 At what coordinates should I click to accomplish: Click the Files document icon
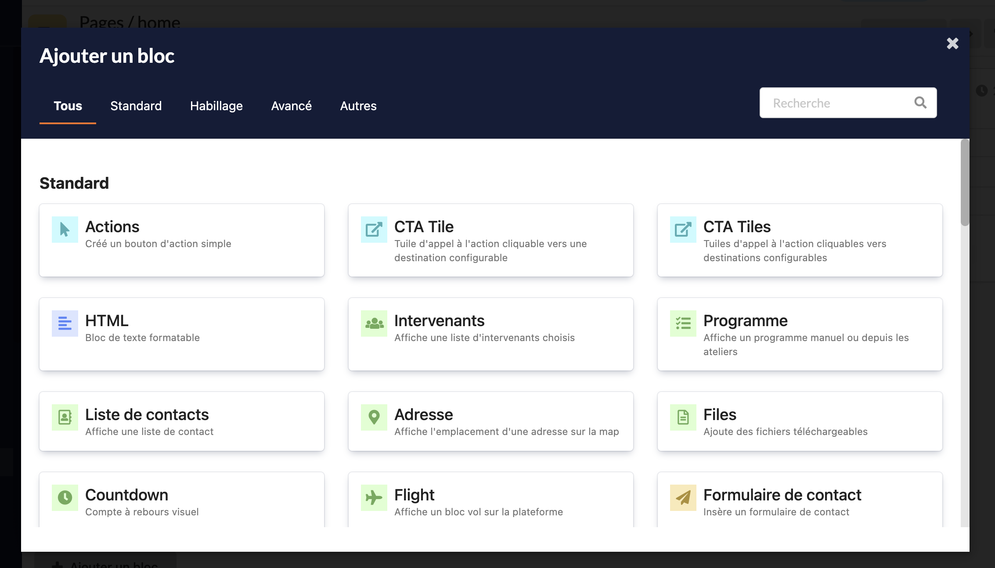[x=683, y=417]
